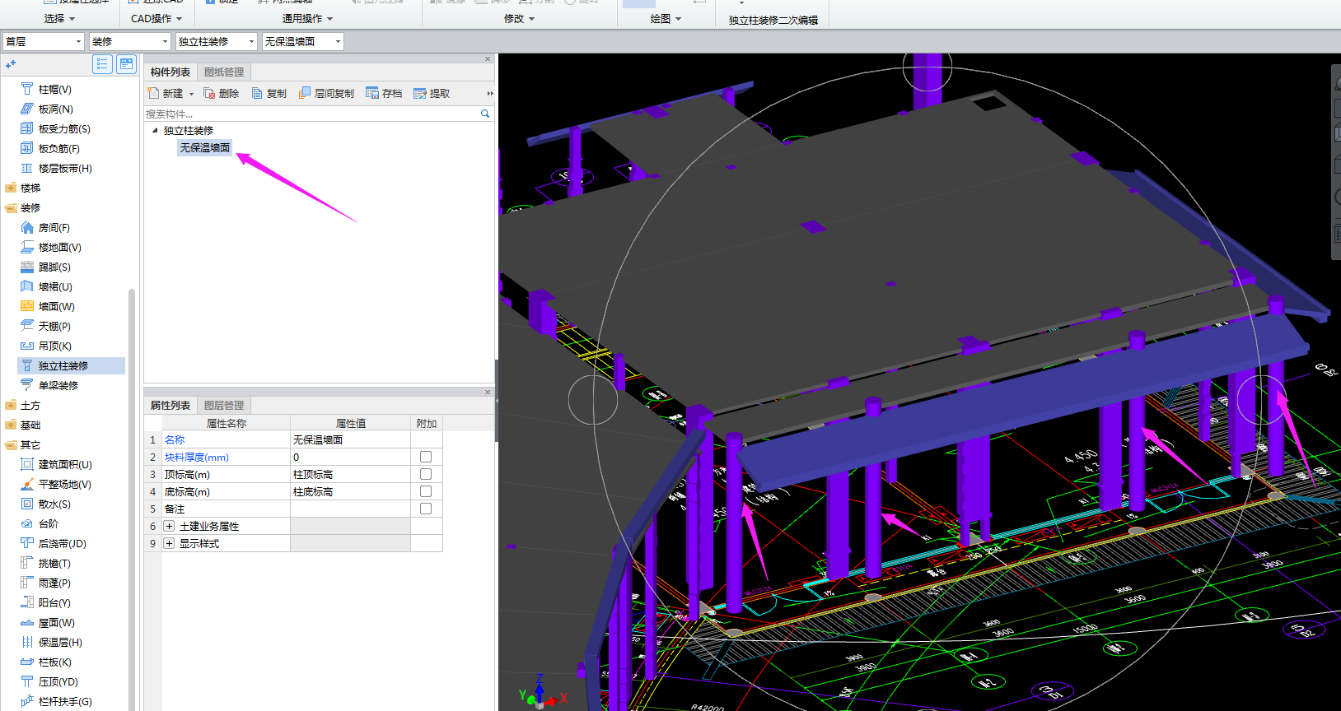The image size is (1341, 711).
Task: Expand the CAD操作 ribbon group dropdown
Action: 157,18
